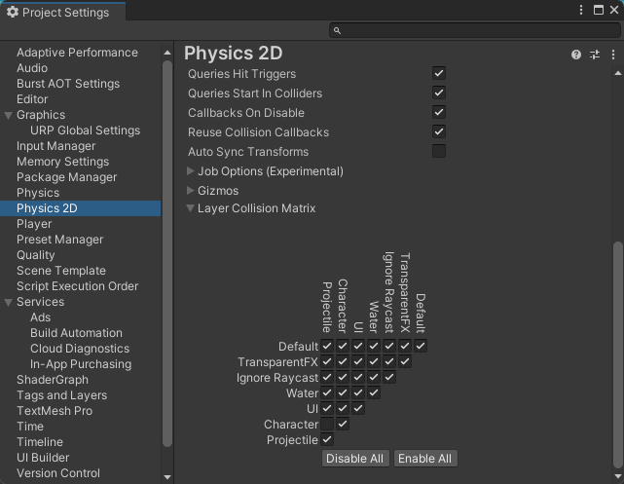Viewport: 624px width, 484px height.
Task: Click Disable All button
Action: click(x=355, y=459)
